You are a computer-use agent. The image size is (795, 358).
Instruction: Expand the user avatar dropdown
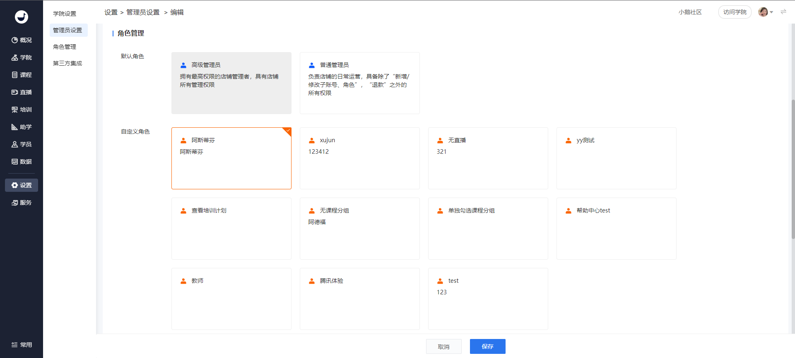tap(766, 12)
